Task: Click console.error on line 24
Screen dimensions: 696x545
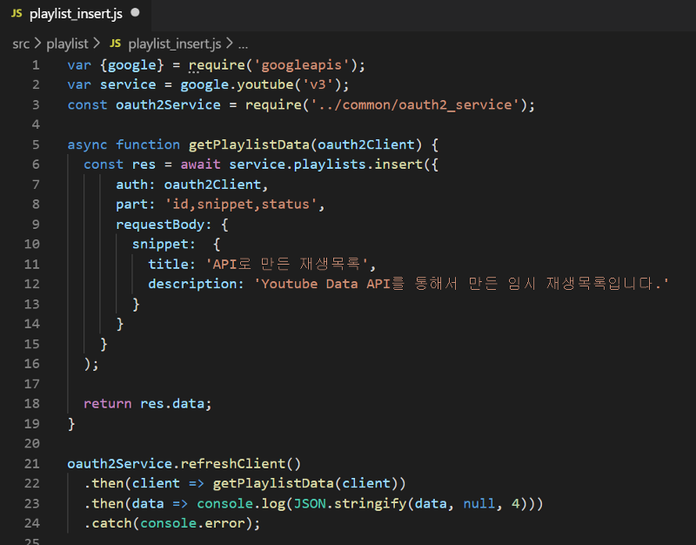Action: tap(192, 523)
